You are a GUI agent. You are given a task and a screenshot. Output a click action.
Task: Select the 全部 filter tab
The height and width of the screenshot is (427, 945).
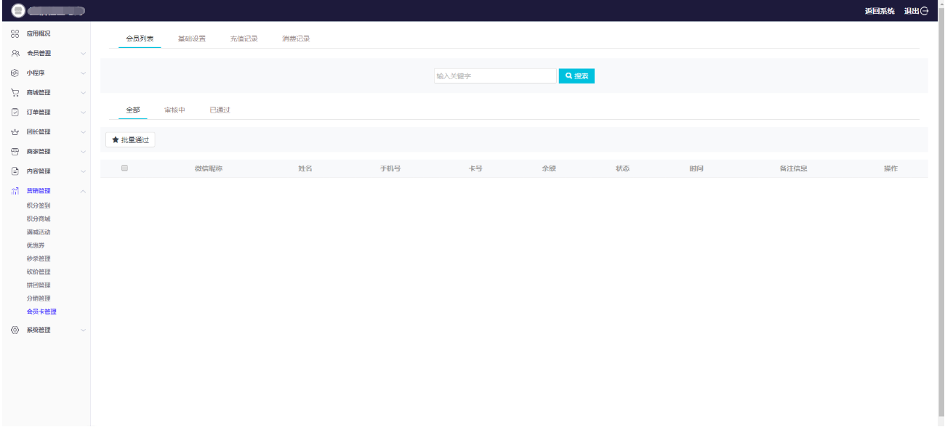(x=133, y=110)
